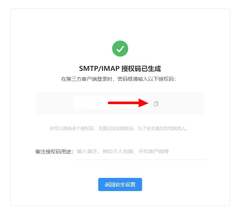Click the underline beneath the remark field
Viewport: 240px width, 217px height.
pos(141,160)
